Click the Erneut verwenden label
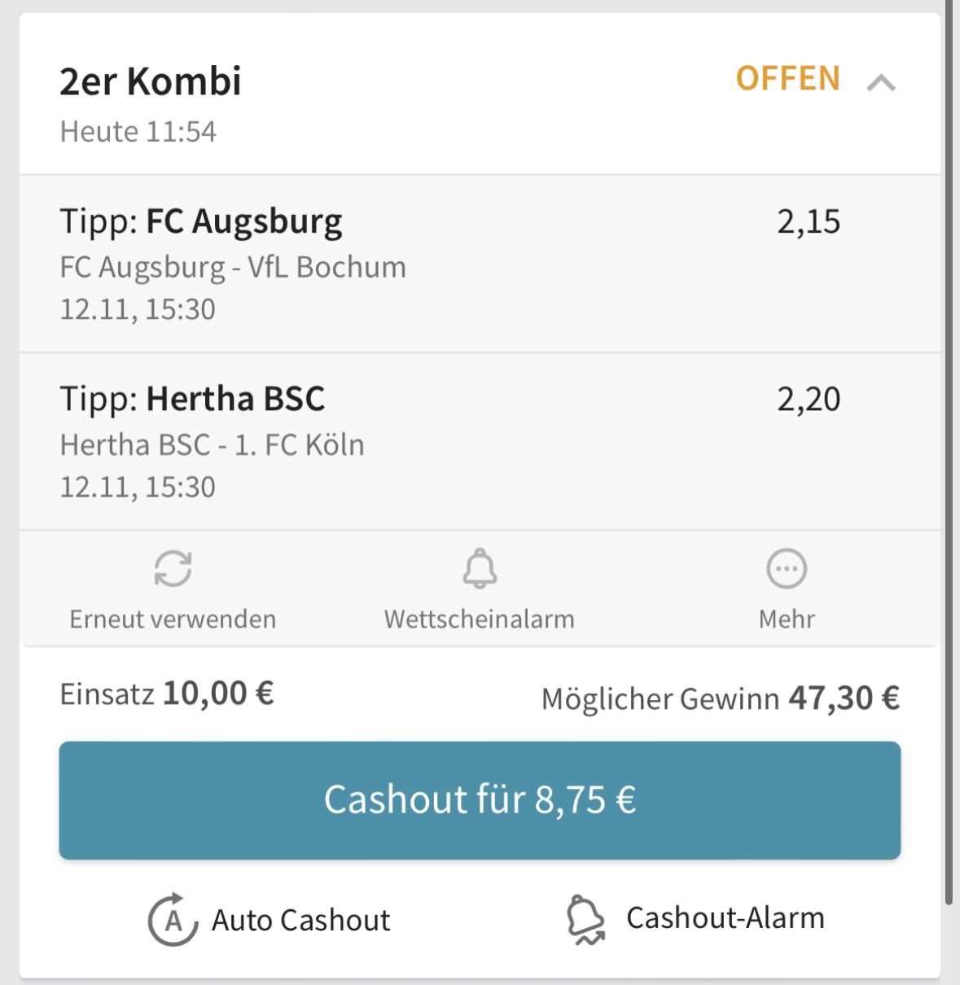This screenshot has width=960, height=985. [173, 619]
